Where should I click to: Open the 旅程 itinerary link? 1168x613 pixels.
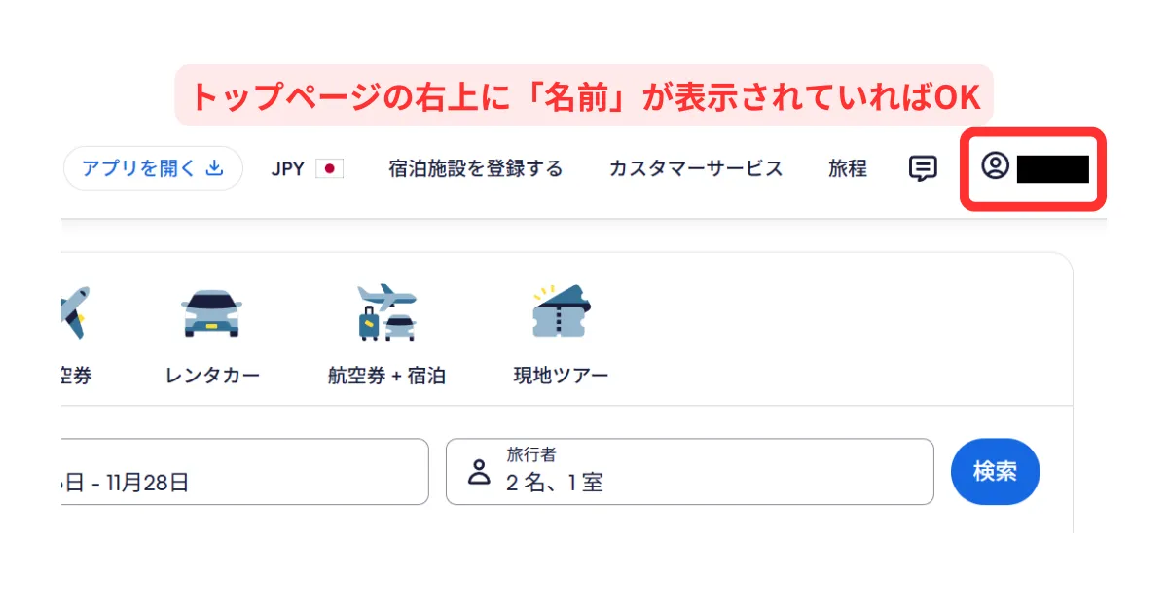(848, 169)
